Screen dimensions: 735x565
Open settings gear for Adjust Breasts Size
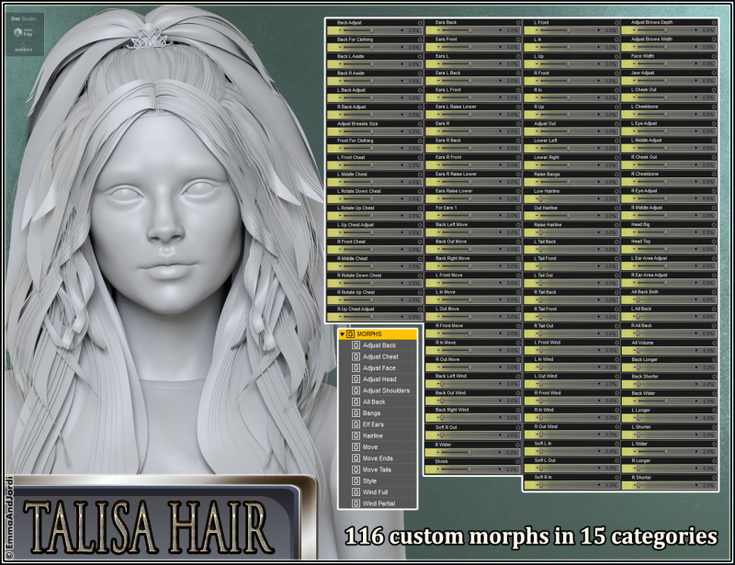420,124
